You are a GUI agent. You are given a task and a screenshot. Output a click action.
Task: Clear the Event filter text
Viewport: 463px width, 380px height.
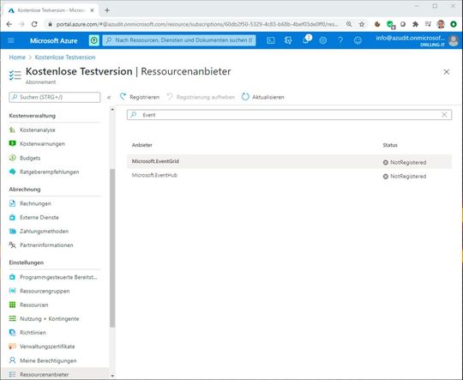coord(444,115)
